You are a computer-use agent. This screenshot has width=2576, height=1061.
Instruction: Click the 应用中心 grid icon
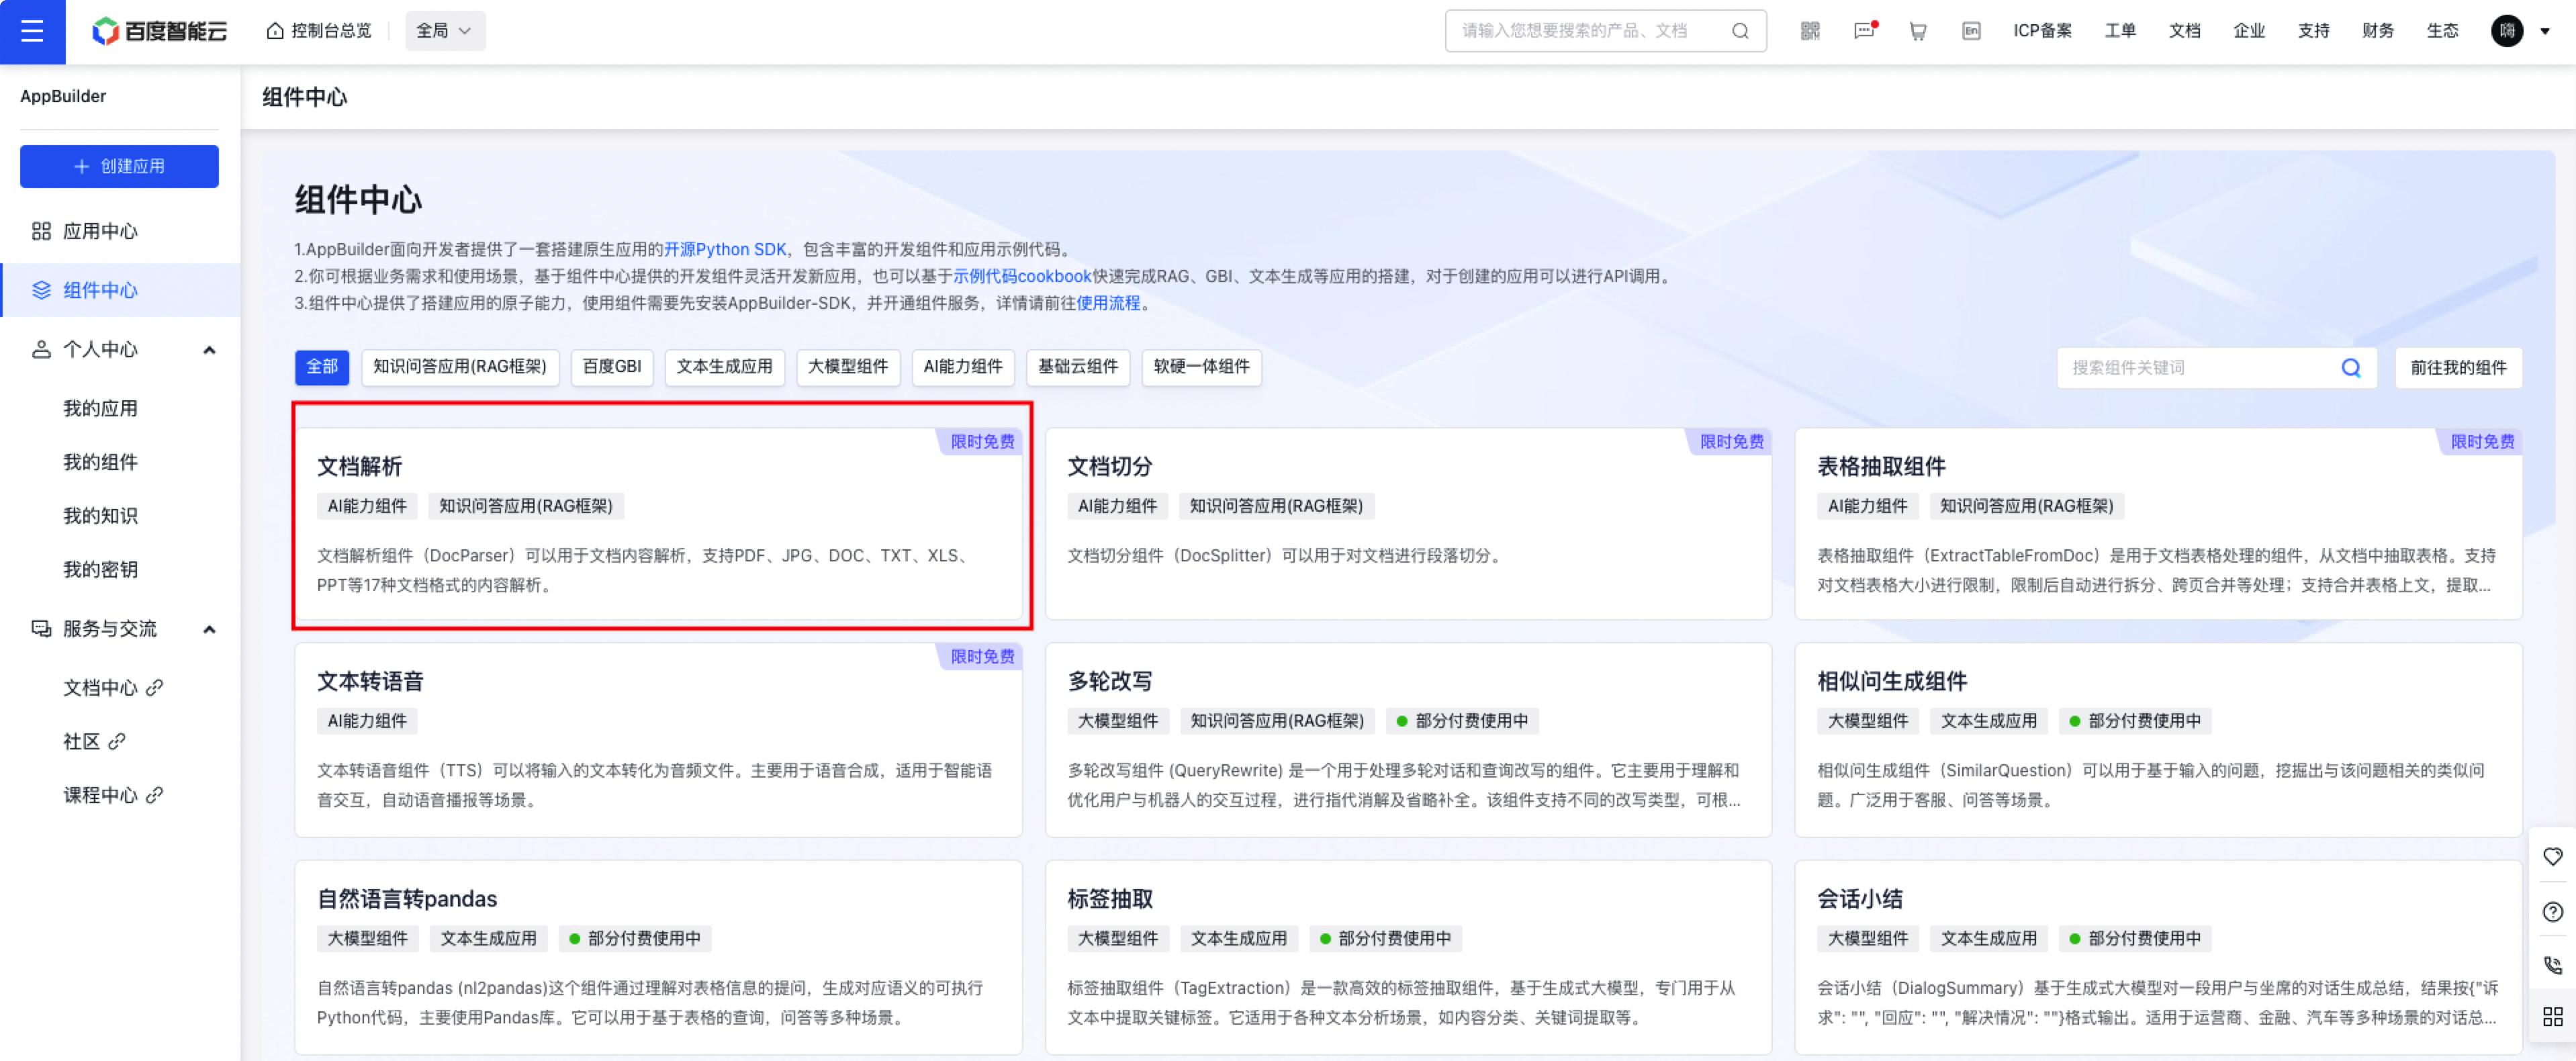click(x=41, y=231)
